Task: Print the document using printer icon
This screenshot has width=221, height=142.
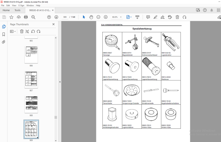Action: point(26,17)
